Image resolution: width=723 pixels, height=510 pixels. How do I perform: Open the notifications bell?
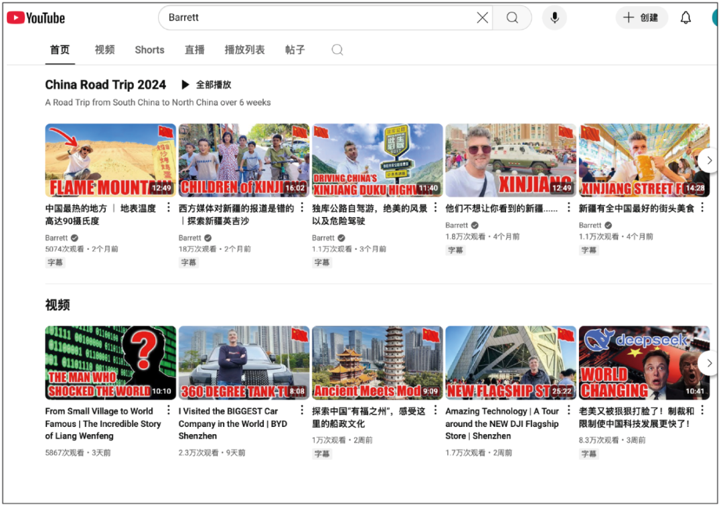point(686,17)
